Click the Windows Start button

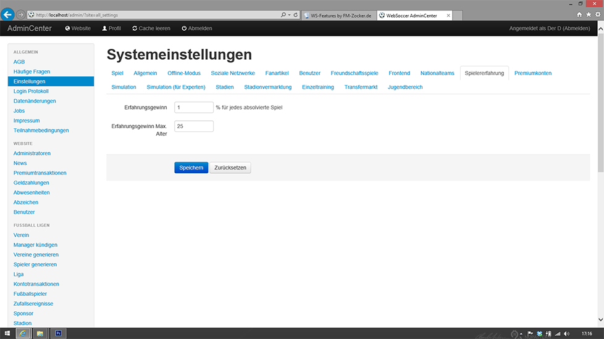(6, 333)
